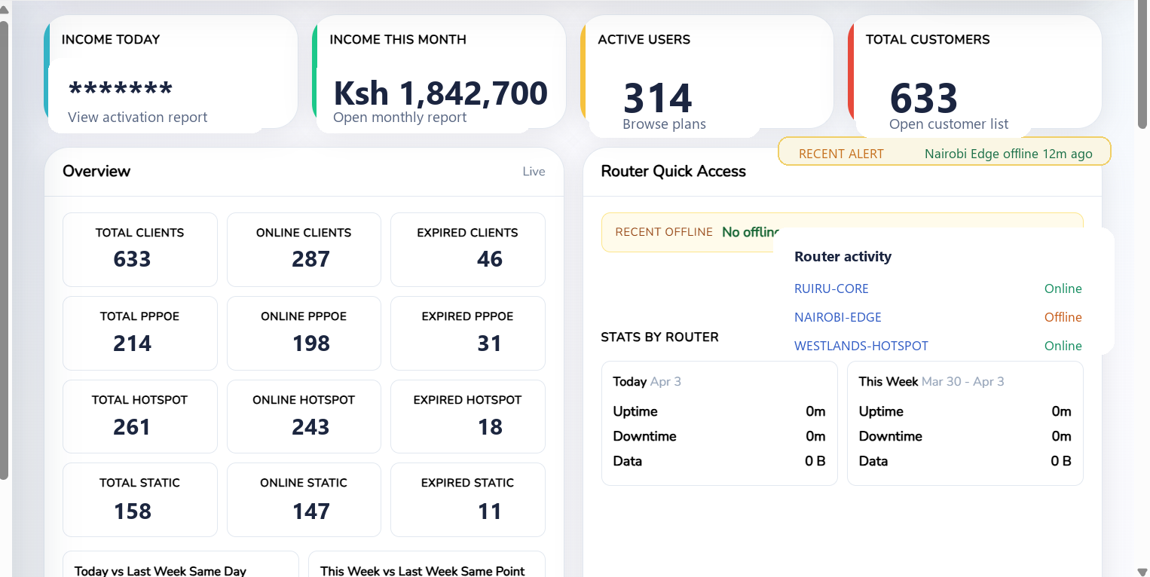Select the Total PPPoE tile
Image resolution: width=1150 pixels, height=577 pixels.
click(140, 333)
